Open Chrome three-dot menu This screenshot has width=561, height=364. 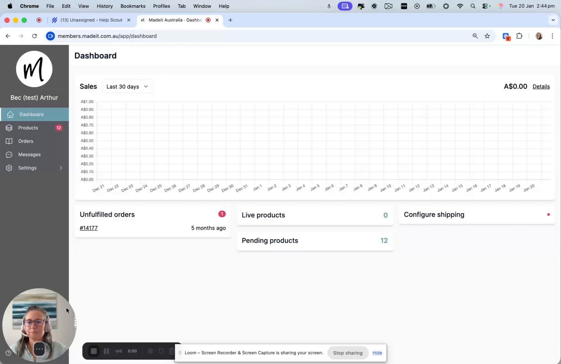point(552,36)
